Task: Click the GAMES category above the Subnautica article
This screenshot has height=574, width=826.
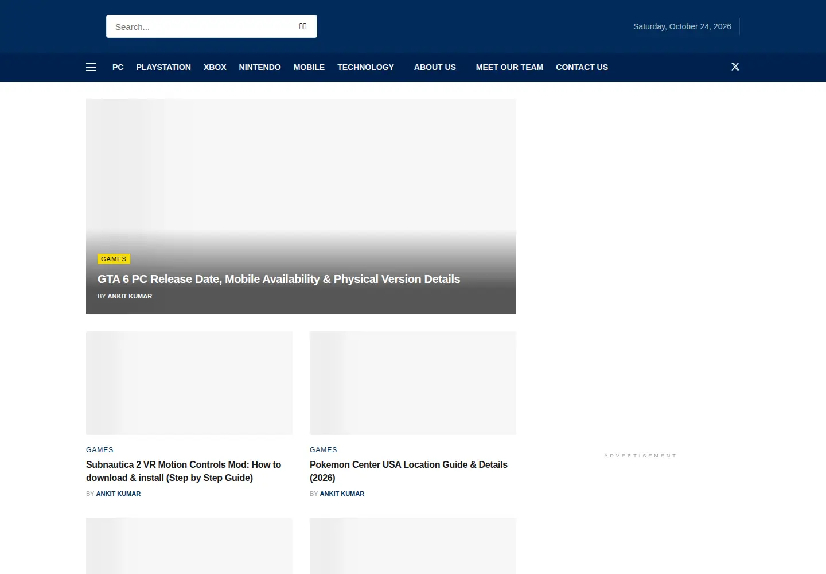Action: pos(100,450)
